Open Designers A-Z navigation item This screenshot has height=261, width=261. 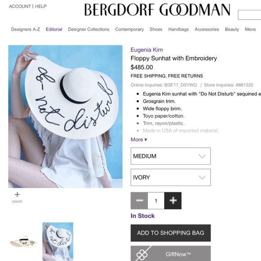pos(26,29)
